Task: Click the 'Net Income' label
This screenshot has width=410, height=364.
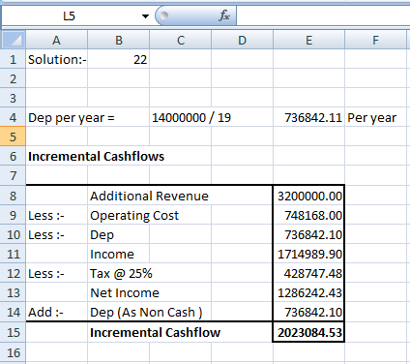Action: coord(125,292)
